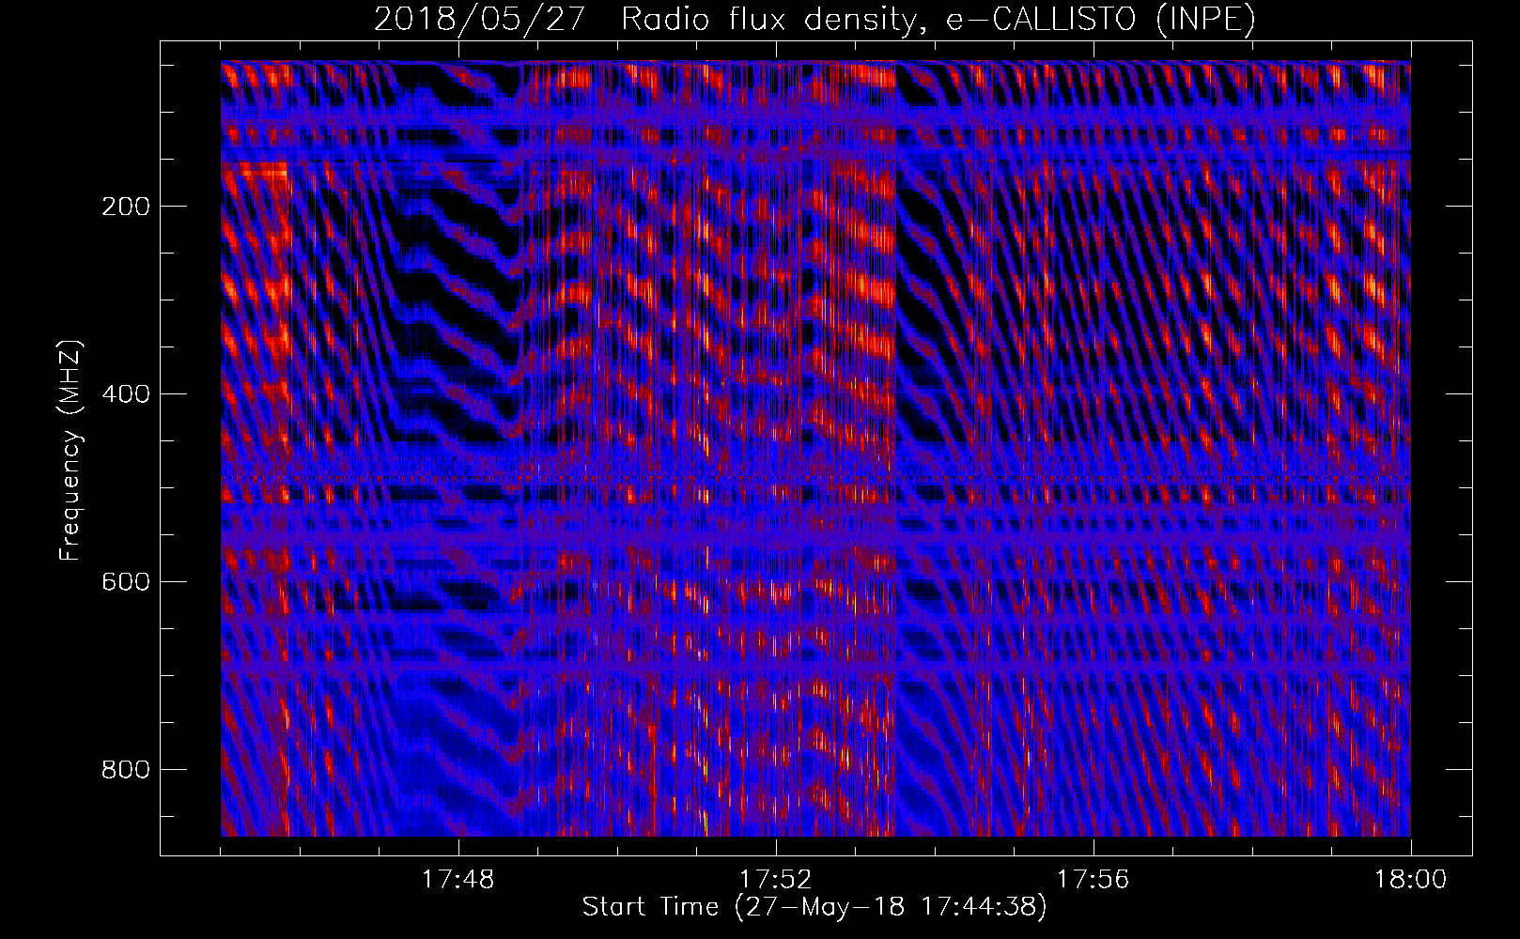The image size is (1520, 939).
Task: Click the '800' frequency tick label
Action: click(x=125, y=770)
